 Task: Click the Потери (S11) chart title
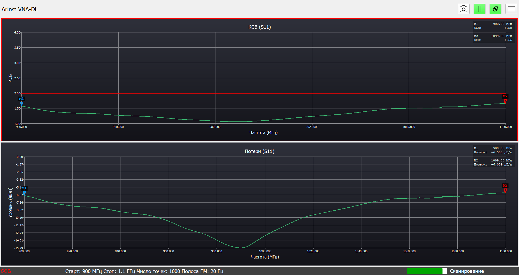pyautogui.click(x=259, y=151)
